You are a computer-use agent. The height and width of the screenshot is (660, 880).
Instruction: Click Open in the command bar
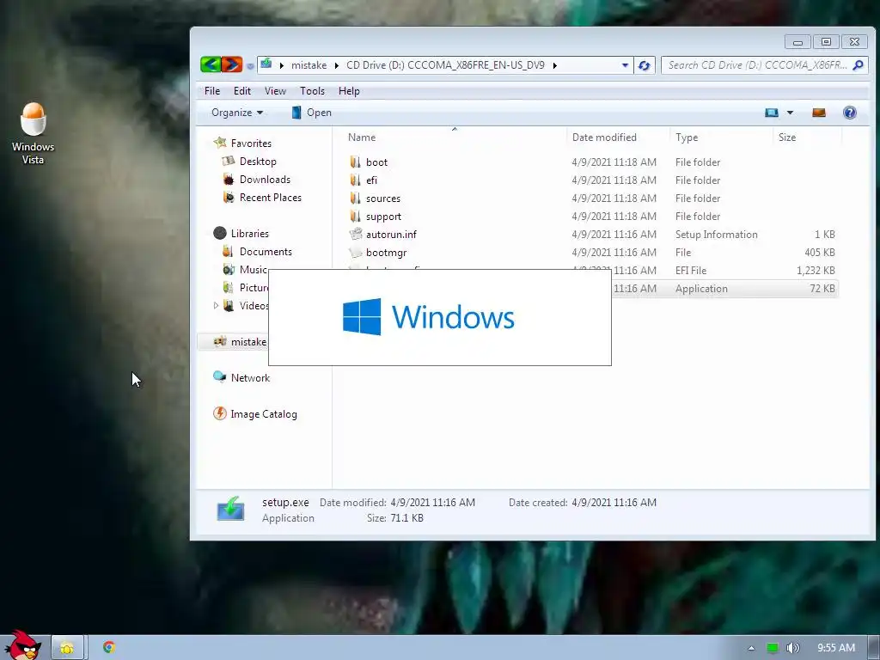point(312,113)
